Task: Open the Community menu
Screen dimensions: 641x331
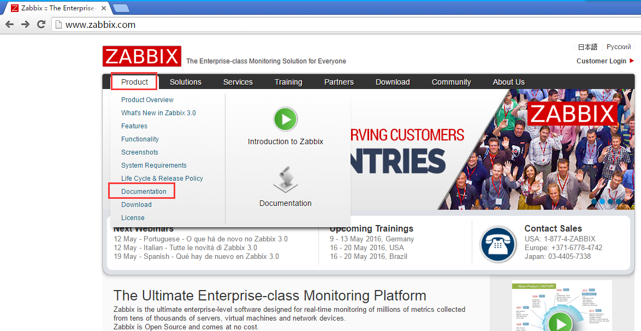Action: [x=452, y=82]
